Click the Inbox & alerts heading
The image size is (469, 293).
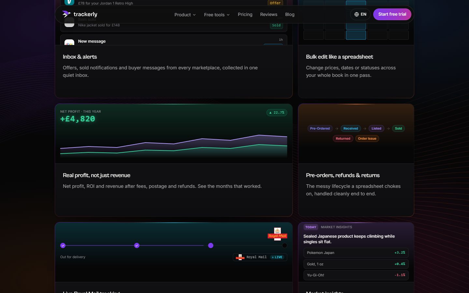(80, 57)
